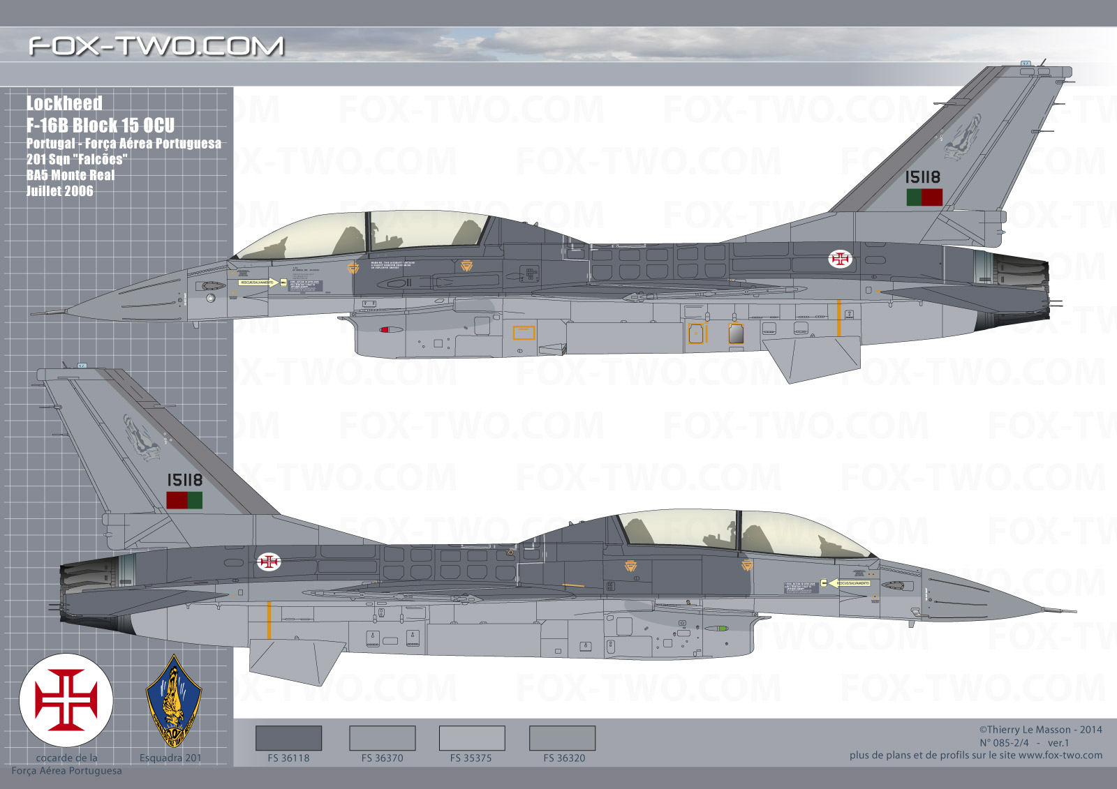Click serial 15118 on lower profile tail

click(x=184, y=480)
